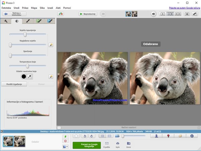Rotate the photo counter-clockwise
Image resolution: width=201 pixels, height=151 pixels.
[x=85, y=136]
